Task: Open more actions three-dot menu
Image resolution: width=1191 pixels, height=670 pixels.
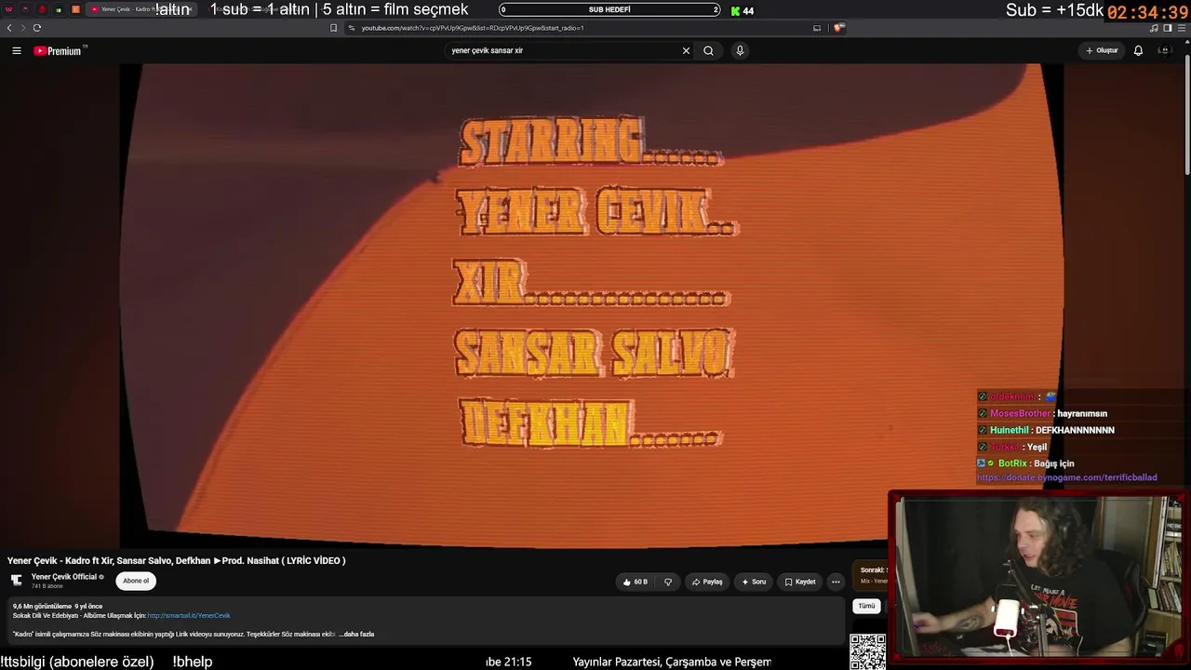Action: coord(836,582)
